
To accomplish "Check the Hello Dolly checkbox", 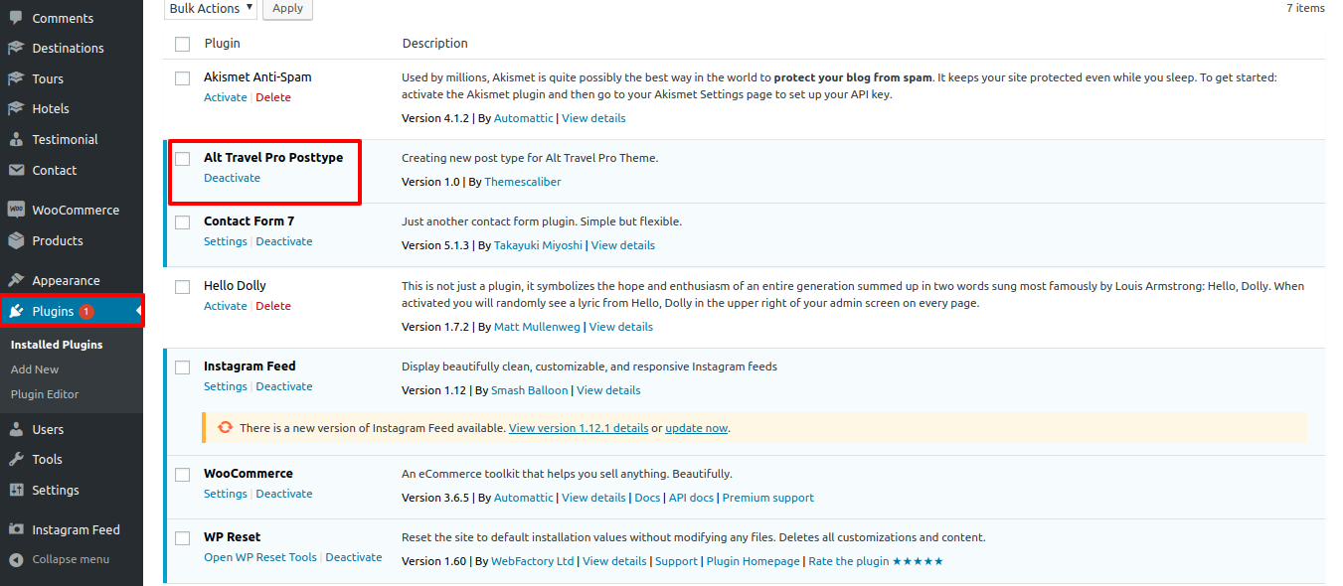I will (182, 286).
